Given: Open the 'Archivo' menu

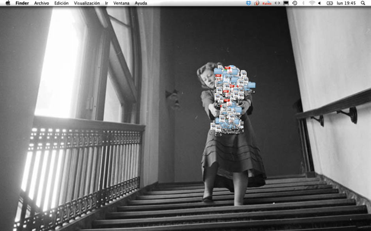Looking at the screenshot, I should 41,3.
